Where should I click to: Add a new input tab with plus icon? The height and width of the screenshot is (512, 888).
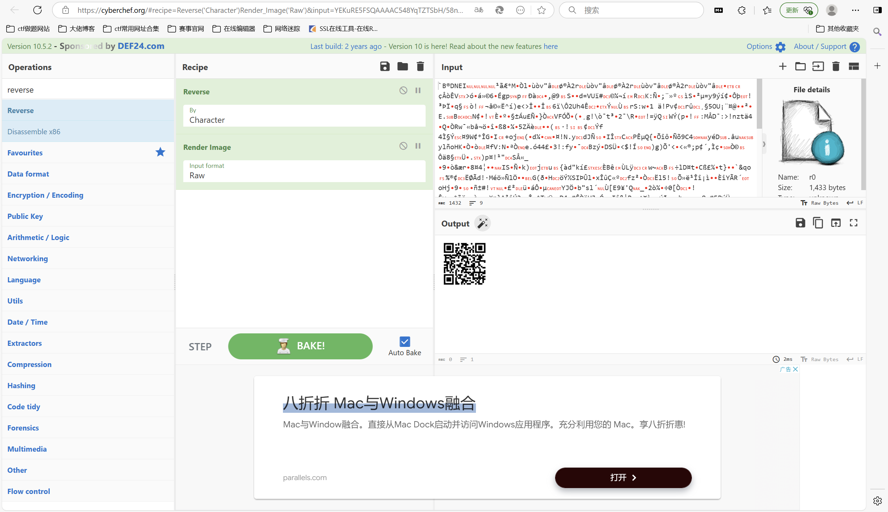(x=782, y=67)
